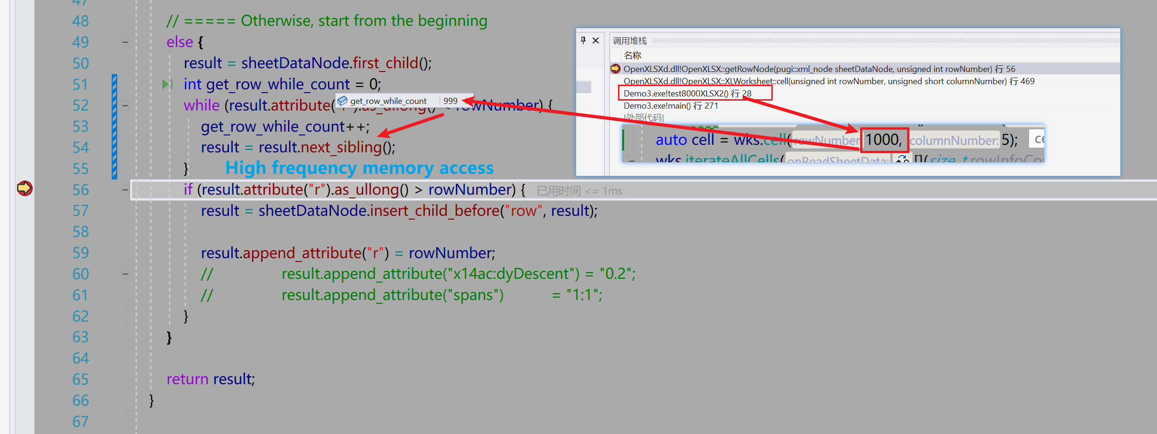The height and width of the screenshot is (434, 1157).
Task: Select the OpenXLSX::getRowNode call stack frame
Action: coord(819,69)
